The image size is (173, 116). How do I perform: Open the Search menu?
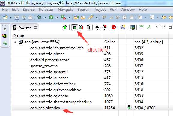click(x=84, y=10)
